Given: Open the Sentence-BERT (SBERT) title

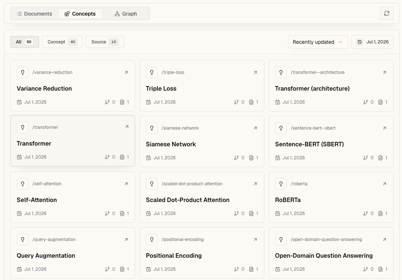Looking at the screenshot, I should [310, 144].
